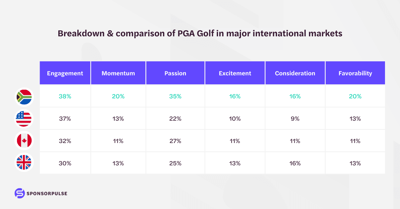Click the chart title about PGA Golf
The image size is (400, 209).
200,34
